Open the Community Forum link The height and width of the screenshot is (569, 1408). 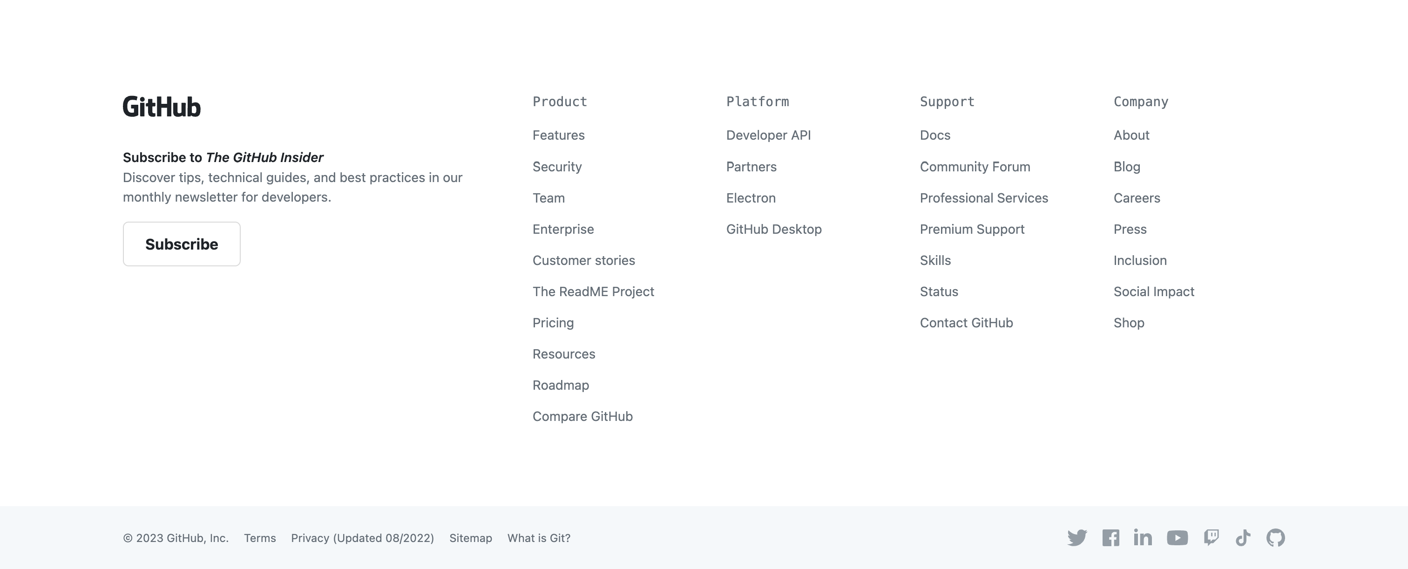[975, 167]
